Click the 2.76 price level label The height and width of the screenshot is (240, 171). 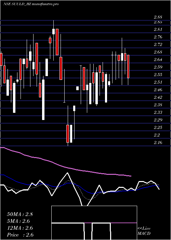158,37
